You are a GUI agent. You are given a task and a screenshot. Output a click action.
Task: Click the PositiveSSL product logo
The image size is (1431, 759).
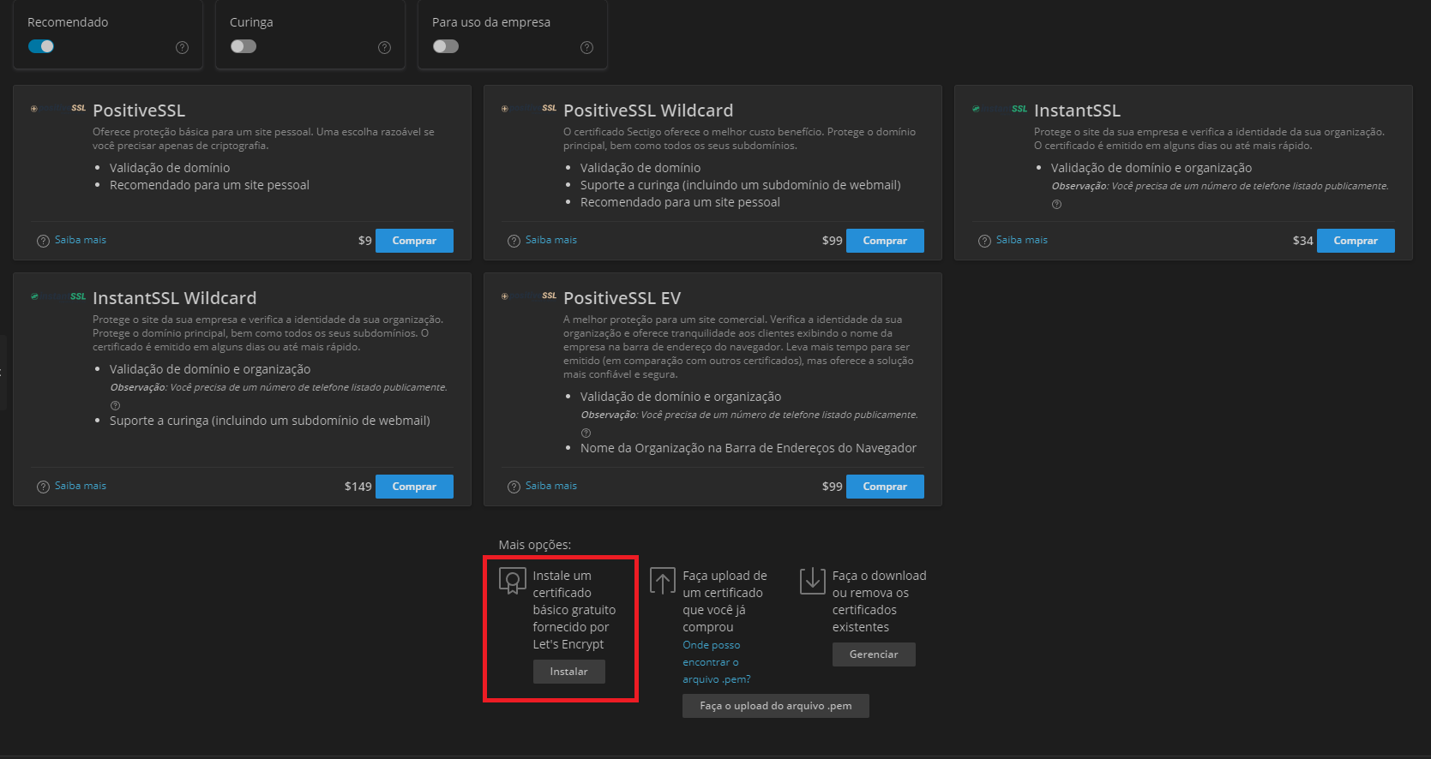tap(58, 109)
